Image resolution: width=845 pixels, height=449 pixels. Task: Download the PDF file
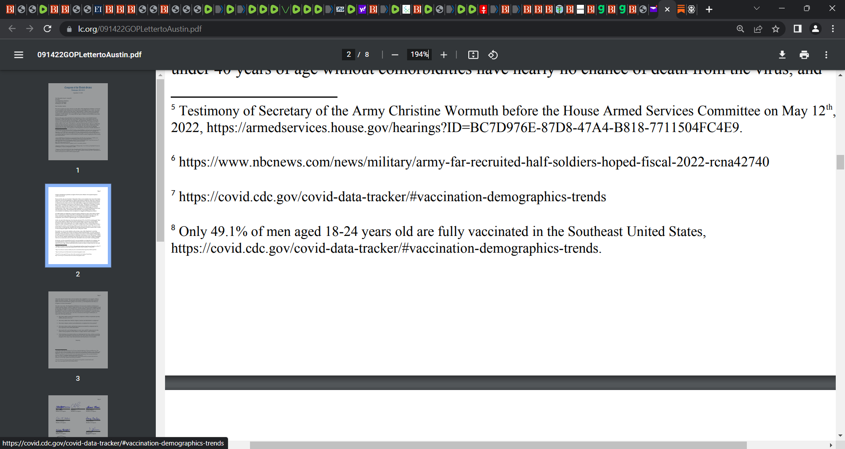pos(782,55)
